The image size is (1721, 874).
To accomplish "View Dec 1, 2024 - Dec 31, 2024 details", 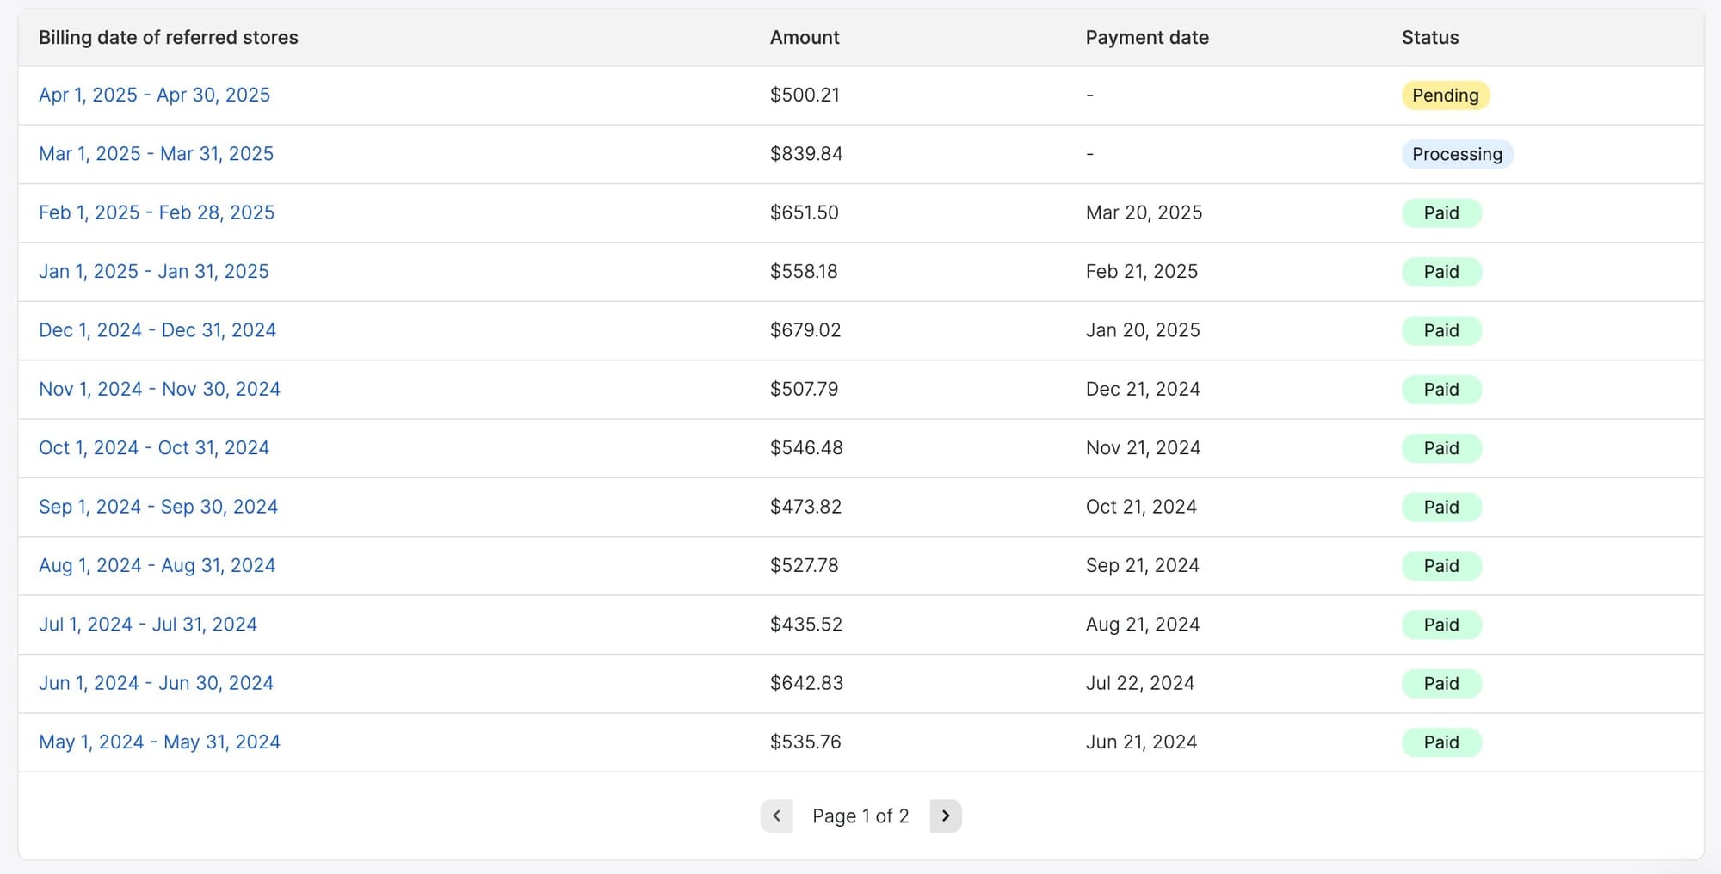I will pyautogui.click(x=157, y=330).
